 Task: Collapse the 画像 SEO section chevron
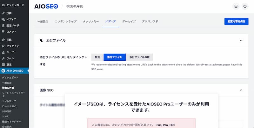pyautogui.click(x=241, y=90)
